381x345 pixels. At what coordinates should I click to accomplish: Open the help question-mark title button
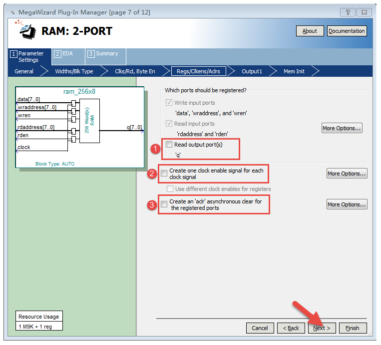[348, 12]
